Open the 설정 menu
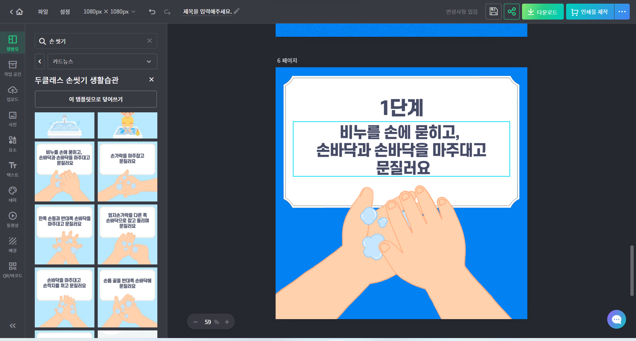636x341 pixels. point(65,12)
